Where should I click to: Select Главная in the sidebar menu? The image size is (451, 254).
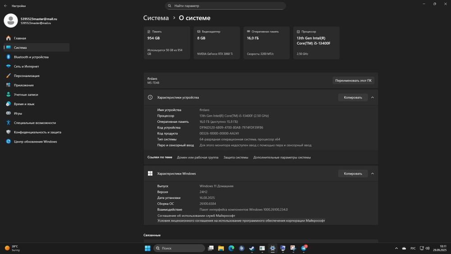coord(20,38)
